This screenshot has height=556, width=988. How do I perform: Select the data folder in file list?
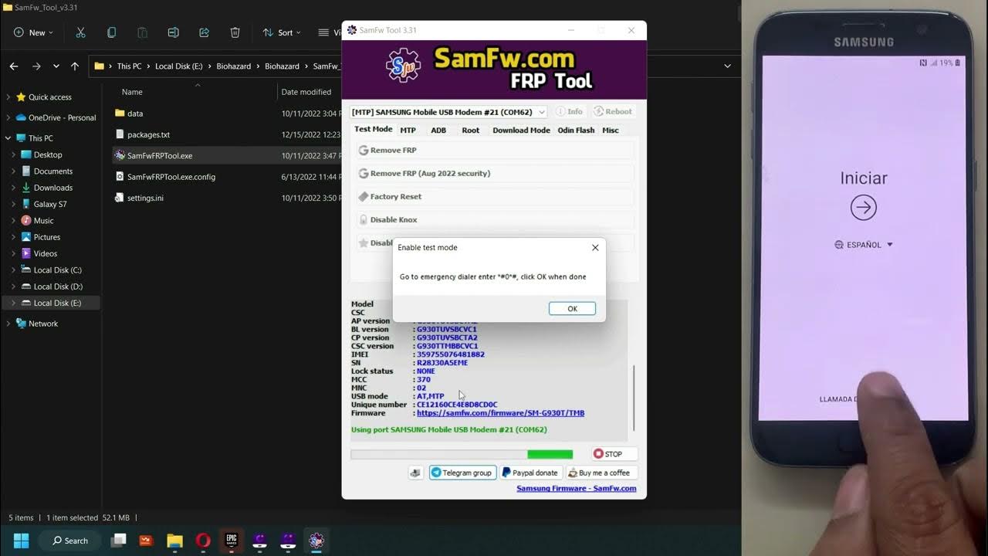[x=135, y=114]
